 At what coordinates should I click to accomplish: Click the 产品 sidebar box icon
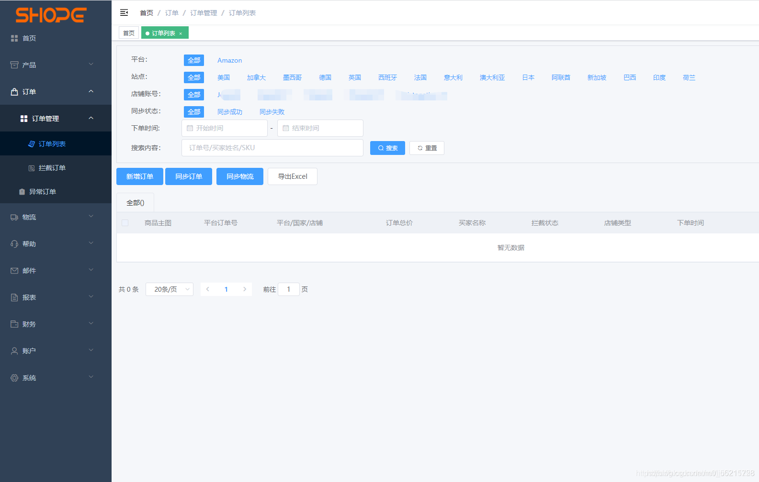click(14, 65)
